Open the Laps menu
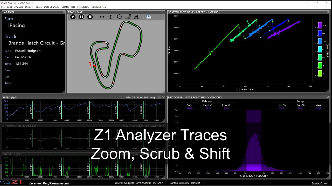332x186 pixels. pyautogui.click(x=10, y=7)
